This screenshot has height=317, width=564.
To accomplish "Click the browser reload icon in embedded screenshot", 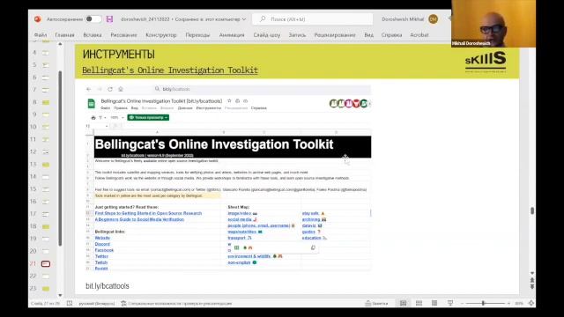I will point(110,89).
